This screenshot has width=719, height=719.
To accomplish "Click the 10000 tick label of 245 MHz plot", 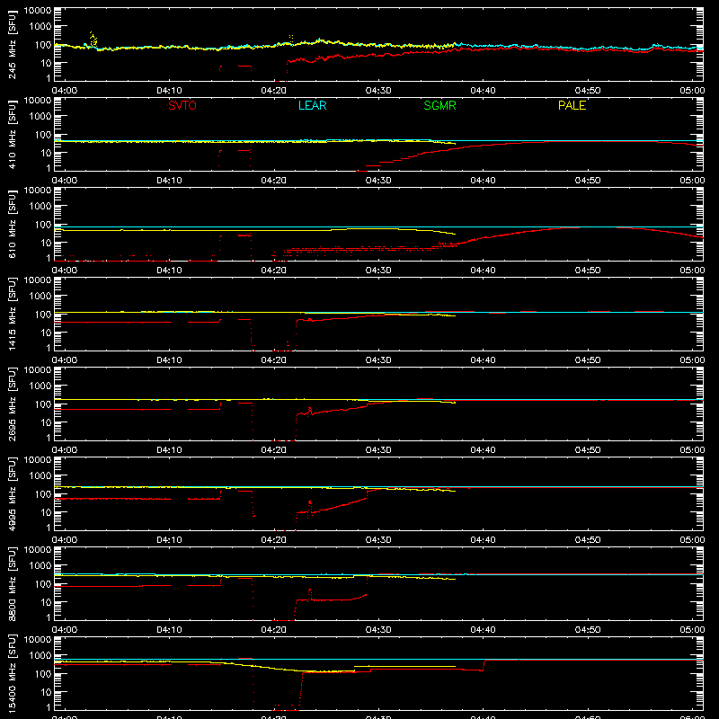I will pyautogui.click(x=38, y=11).
